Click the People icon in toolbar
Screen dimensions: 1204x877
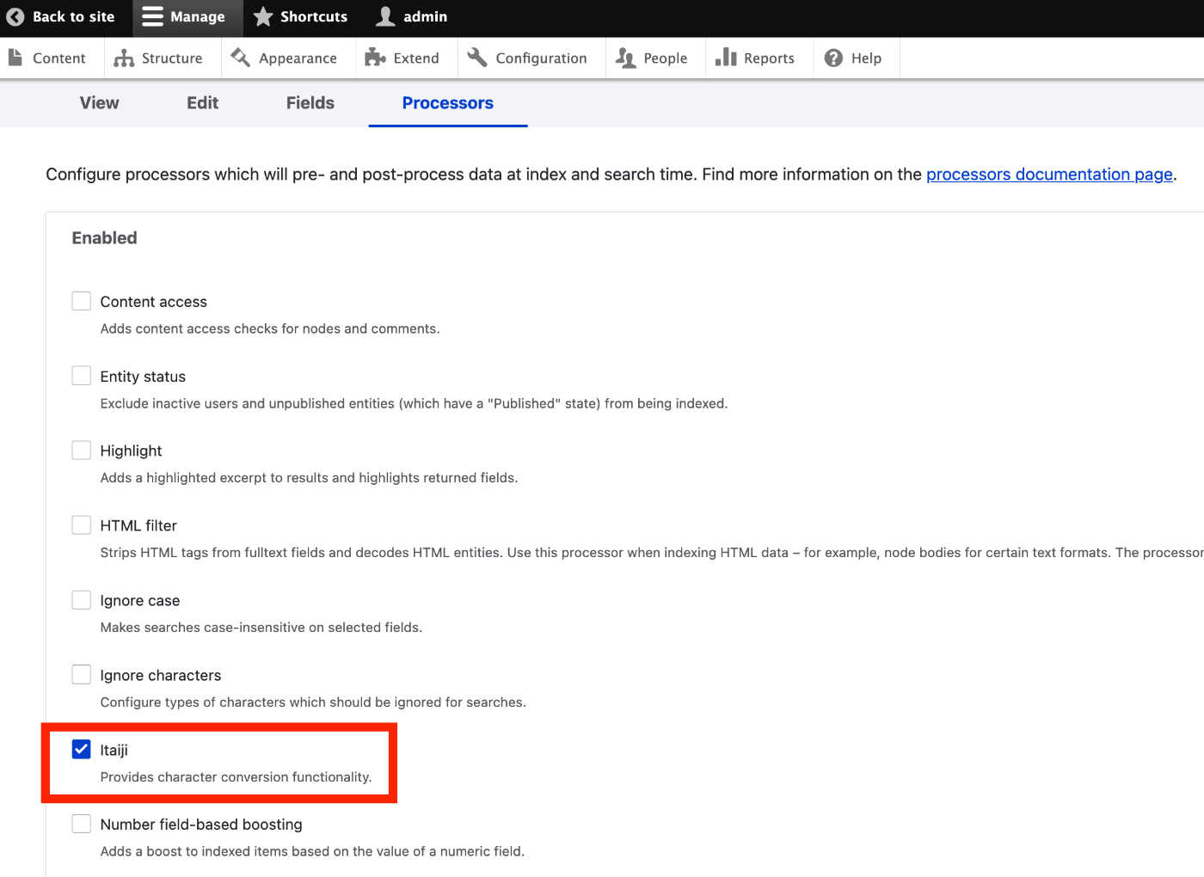tap(625, 58)
